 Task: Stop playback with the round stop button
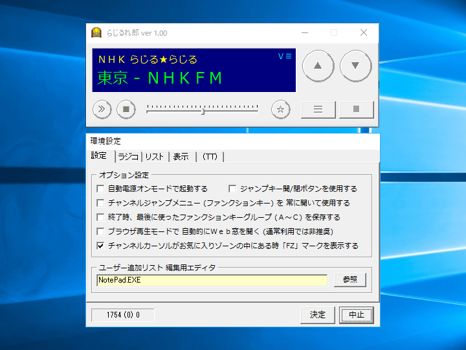[x=126, y=110]
